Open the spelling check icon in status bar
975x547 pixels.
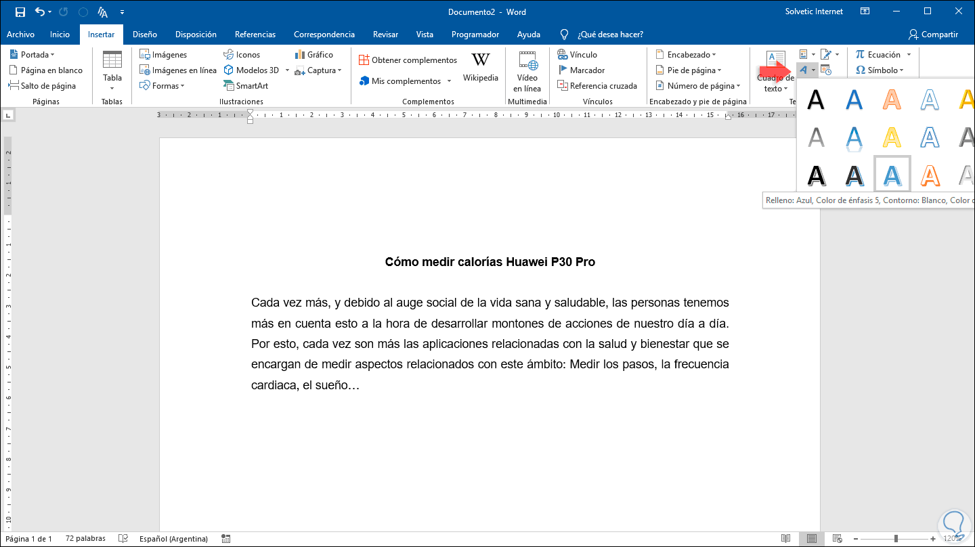tap(123, 539)
